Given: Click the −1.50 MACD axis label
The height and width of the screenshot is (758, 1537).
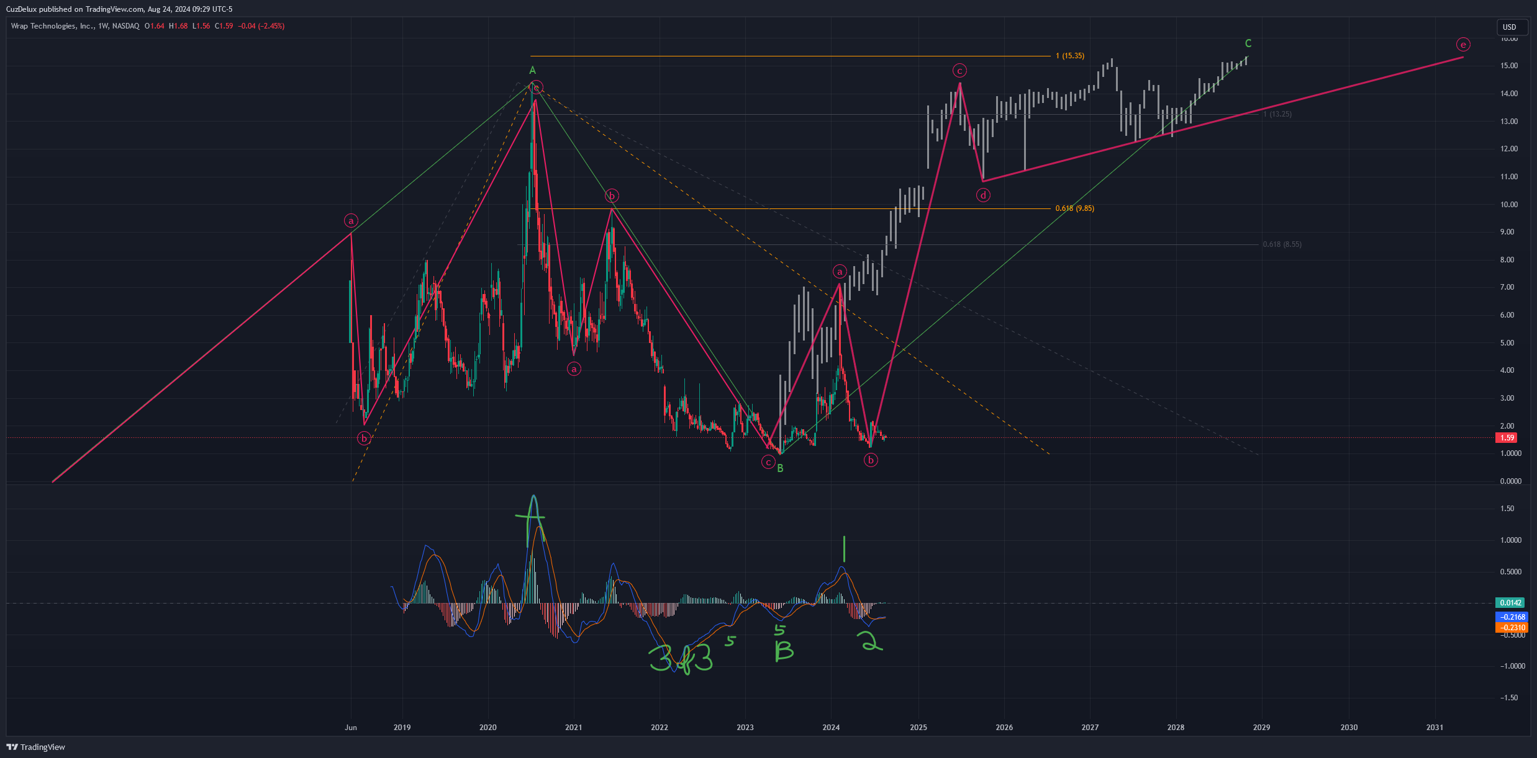Looking at the screenshot, I should 1508,698.
